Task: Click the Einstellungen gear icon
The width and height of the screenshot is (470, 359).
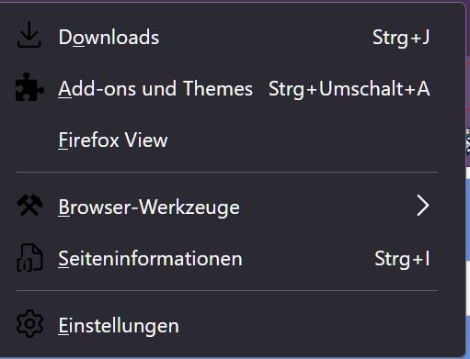Action: [x=29, y=324]
